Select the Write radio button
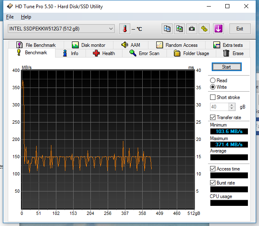Viewport: 259px width, 226px height. 213,87
